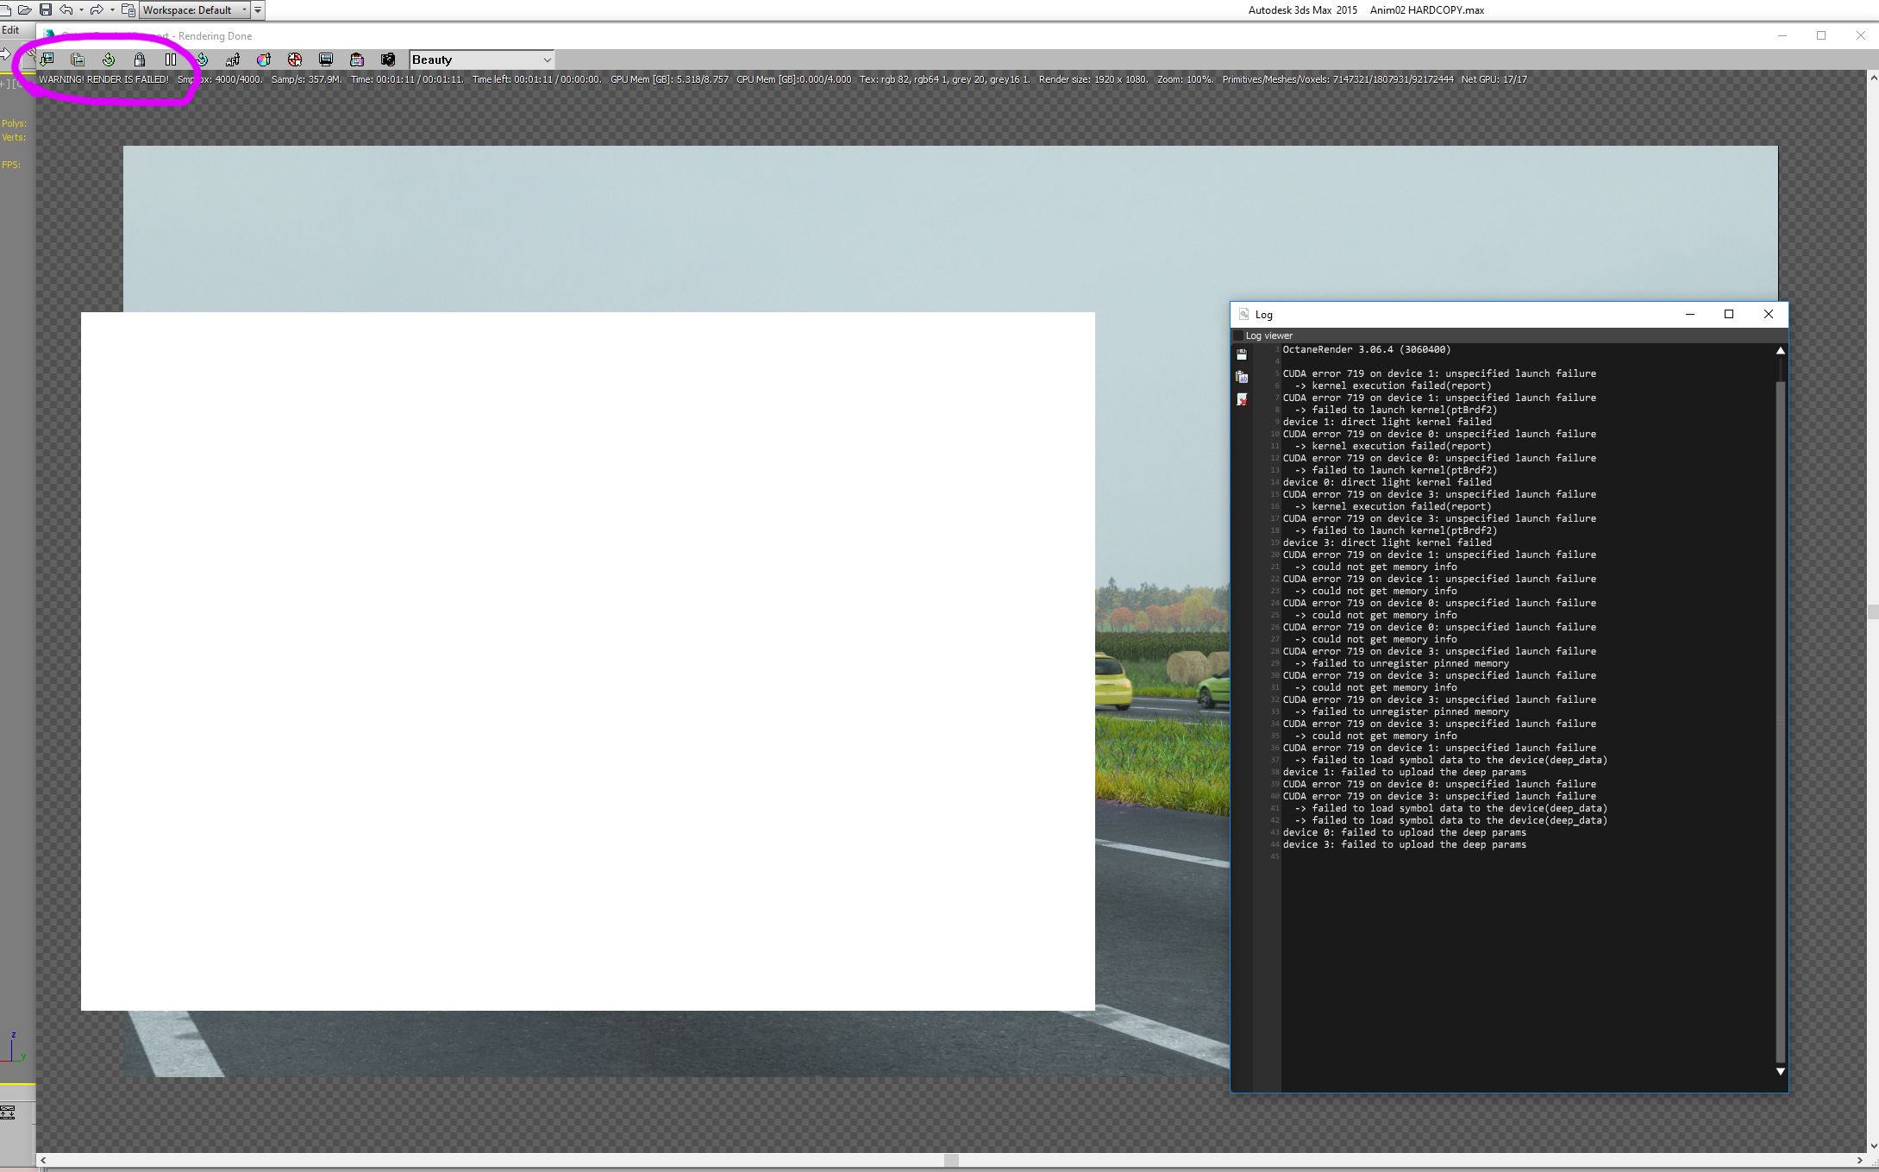Click the save render image icon
The width and height of the screenshot is (1879, 1172).
click(x=47, y=60)
